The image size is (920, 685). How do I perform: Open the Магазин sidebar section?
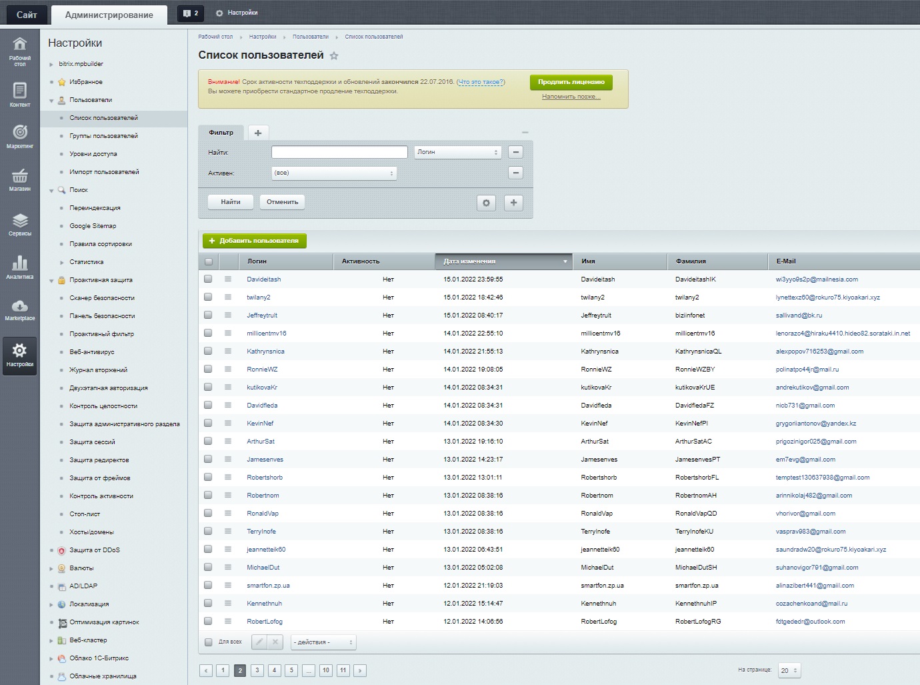point(20,179)
